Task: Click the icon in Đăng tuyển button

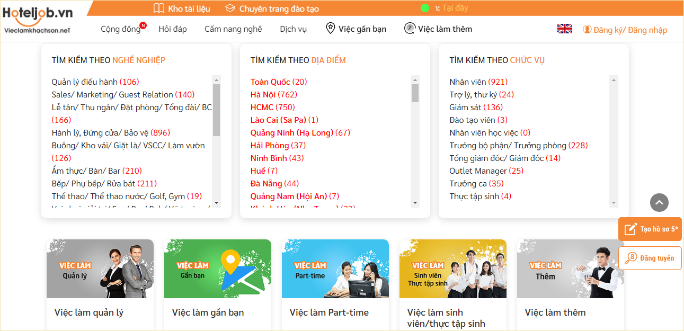Action: pyautogui.click(x=631, y=258)
